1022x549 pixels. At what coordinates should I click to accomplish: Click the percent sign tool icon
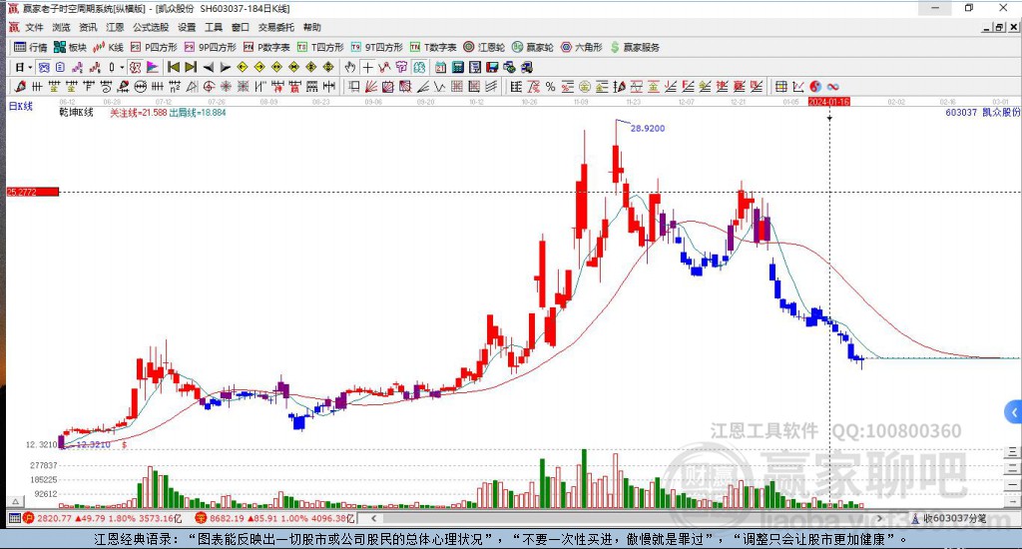pos(551,86)
